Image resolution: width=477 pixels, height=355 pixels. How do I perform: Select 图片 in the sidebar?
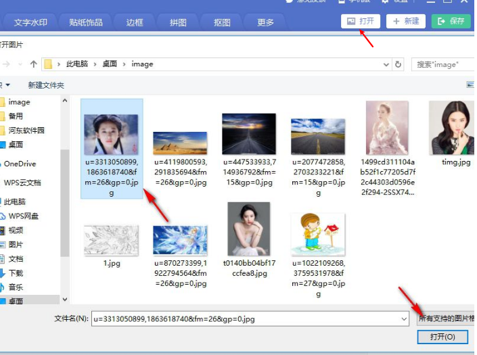15,245
